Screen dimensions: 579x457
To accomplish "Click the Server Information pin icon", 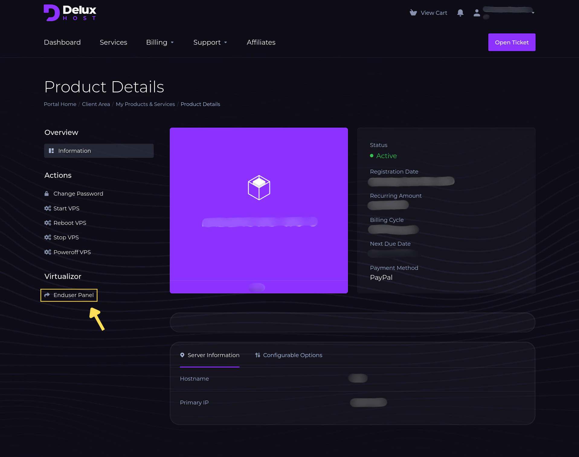I will click(x=182, y=355).
